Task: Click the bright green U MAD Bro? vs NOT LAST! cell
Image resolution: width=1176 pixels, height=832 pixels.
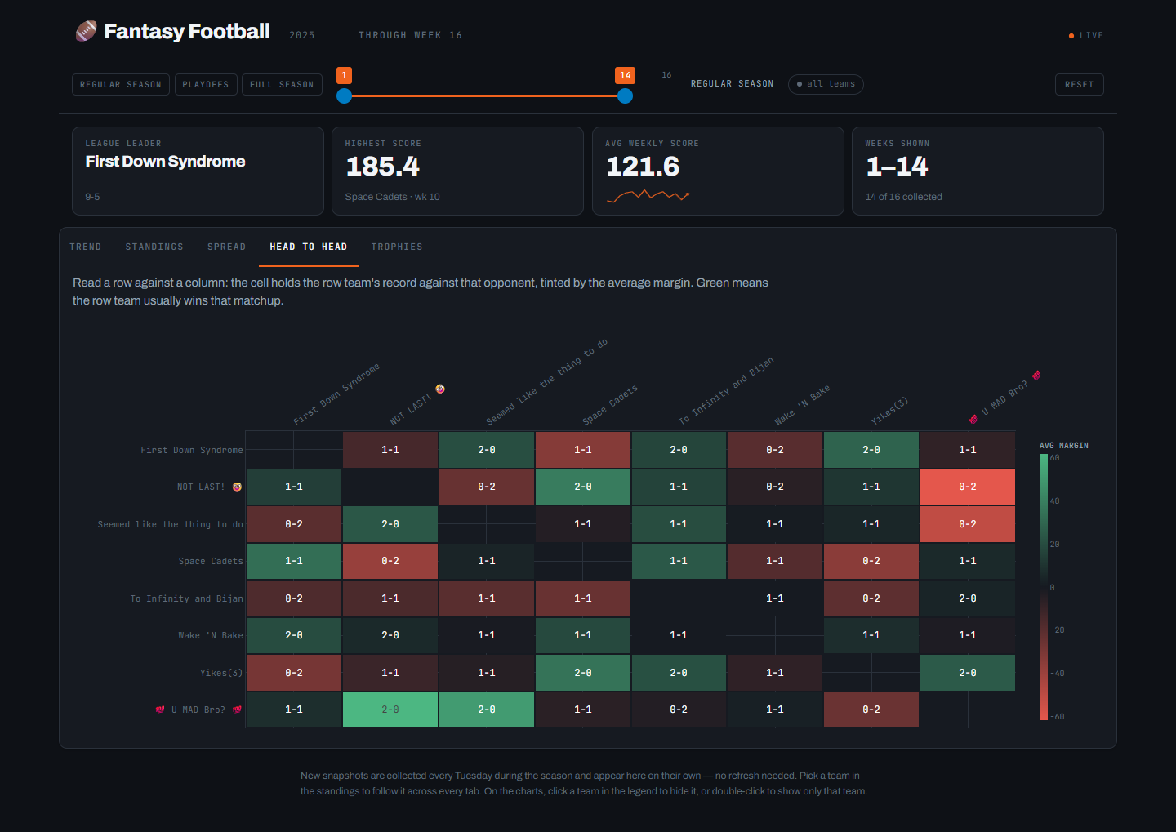Action: 390,710
